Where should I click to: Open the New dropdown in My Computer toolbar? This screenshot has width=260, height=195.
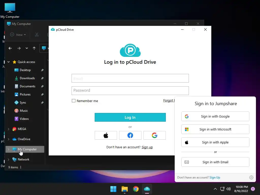(x=18, y=35)
